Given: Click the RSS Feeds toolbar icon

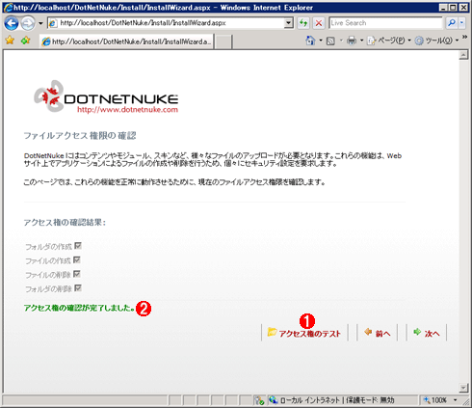Looking at the screenshot, I should point(330,41).
